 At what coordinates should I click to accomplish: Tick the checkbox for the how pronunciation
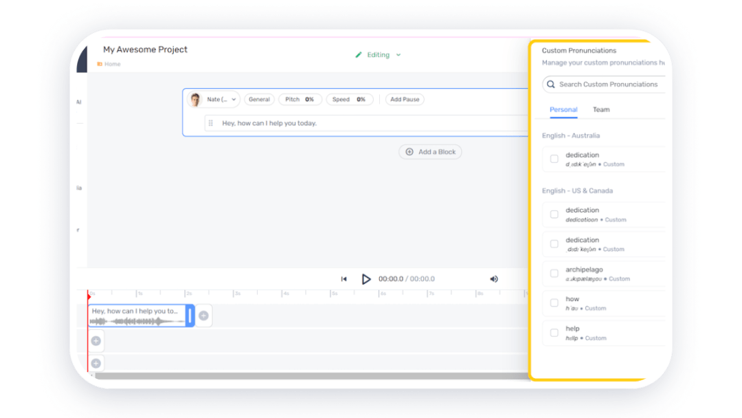(x=554, y=302)
